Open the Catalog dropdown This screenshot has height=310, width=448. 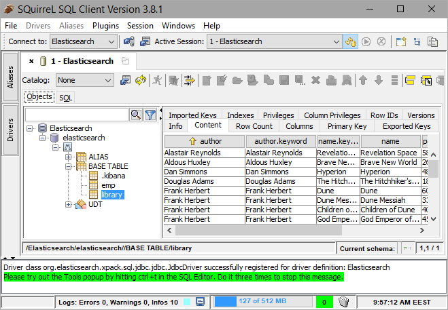point(108,80)
